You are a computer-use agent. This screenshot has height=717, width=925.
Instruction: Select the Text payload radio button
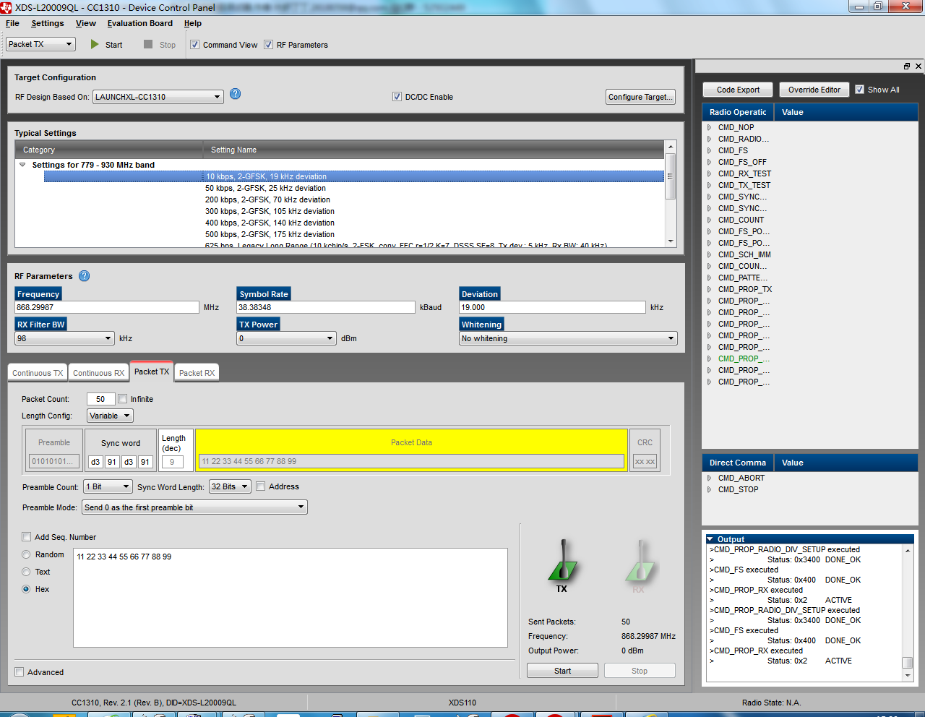(x=26, y=572)
